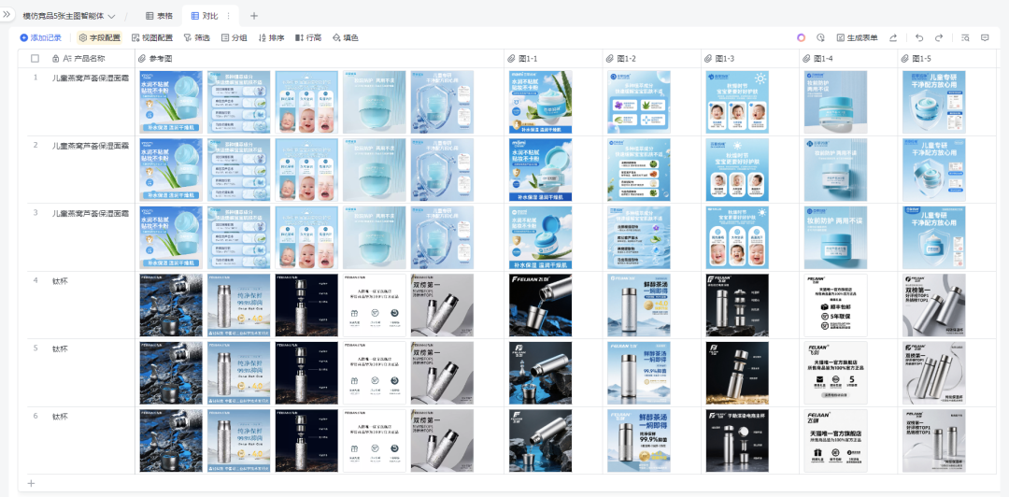Click the 图1-3 column header

[750, 59]
